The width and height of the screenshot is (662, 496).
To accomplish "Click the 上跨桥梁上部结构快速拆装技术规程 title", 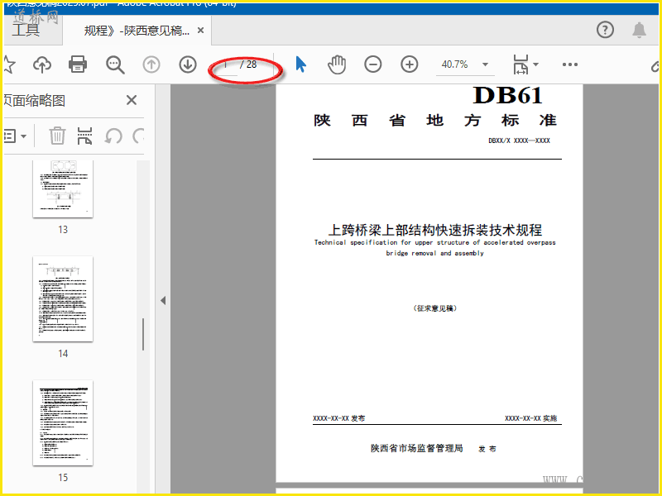I will pyautogui.click(x=435, y=230).
